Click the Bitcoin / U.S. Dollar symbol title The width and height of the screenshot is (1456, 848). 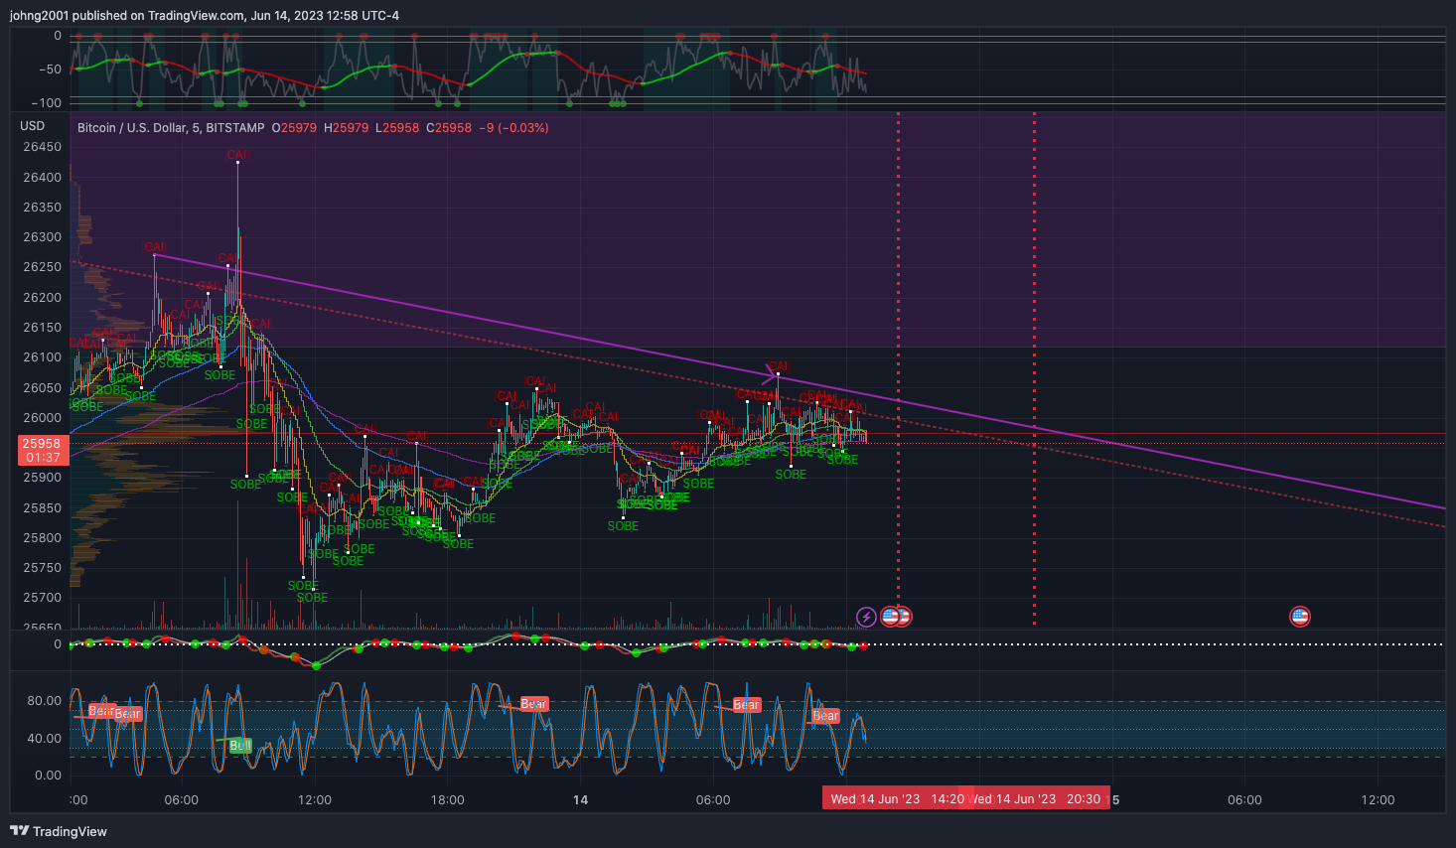click(x=171, y=128)
